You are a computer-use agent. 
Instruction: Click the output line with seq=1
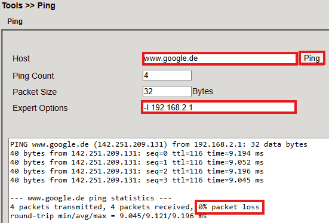click(137, 162)
